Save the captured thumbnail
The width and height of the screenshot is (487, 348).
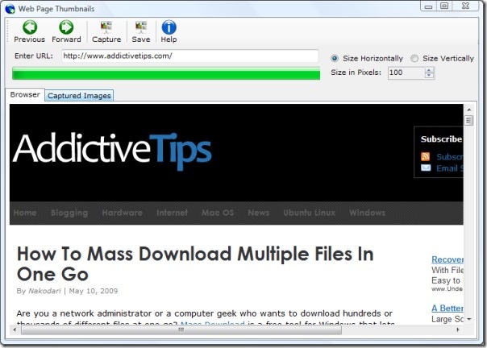140,31
